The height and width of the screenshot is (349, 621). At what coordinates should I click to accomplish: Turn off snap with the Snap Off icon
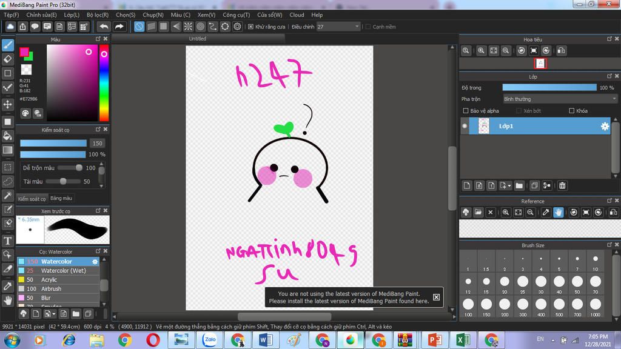139,27
